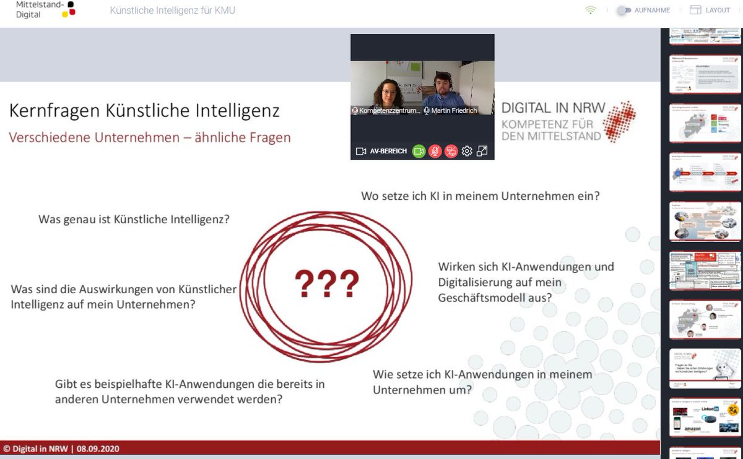Click the subtitle Verschiedene Unternehmen – ähnliche Fragen
Screen dimensions: 743x459
pyautogui.click(x=149, y=137)
